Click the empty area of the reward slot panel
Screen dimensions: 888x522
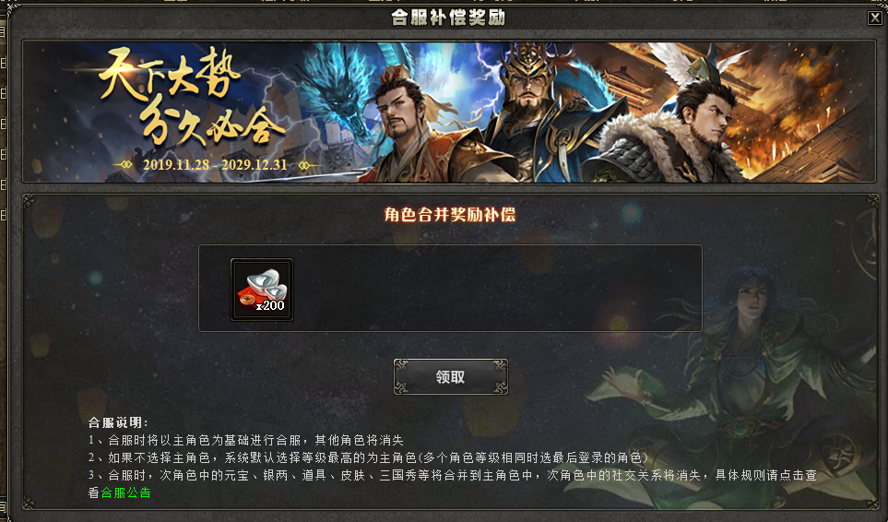pos(498,289)
